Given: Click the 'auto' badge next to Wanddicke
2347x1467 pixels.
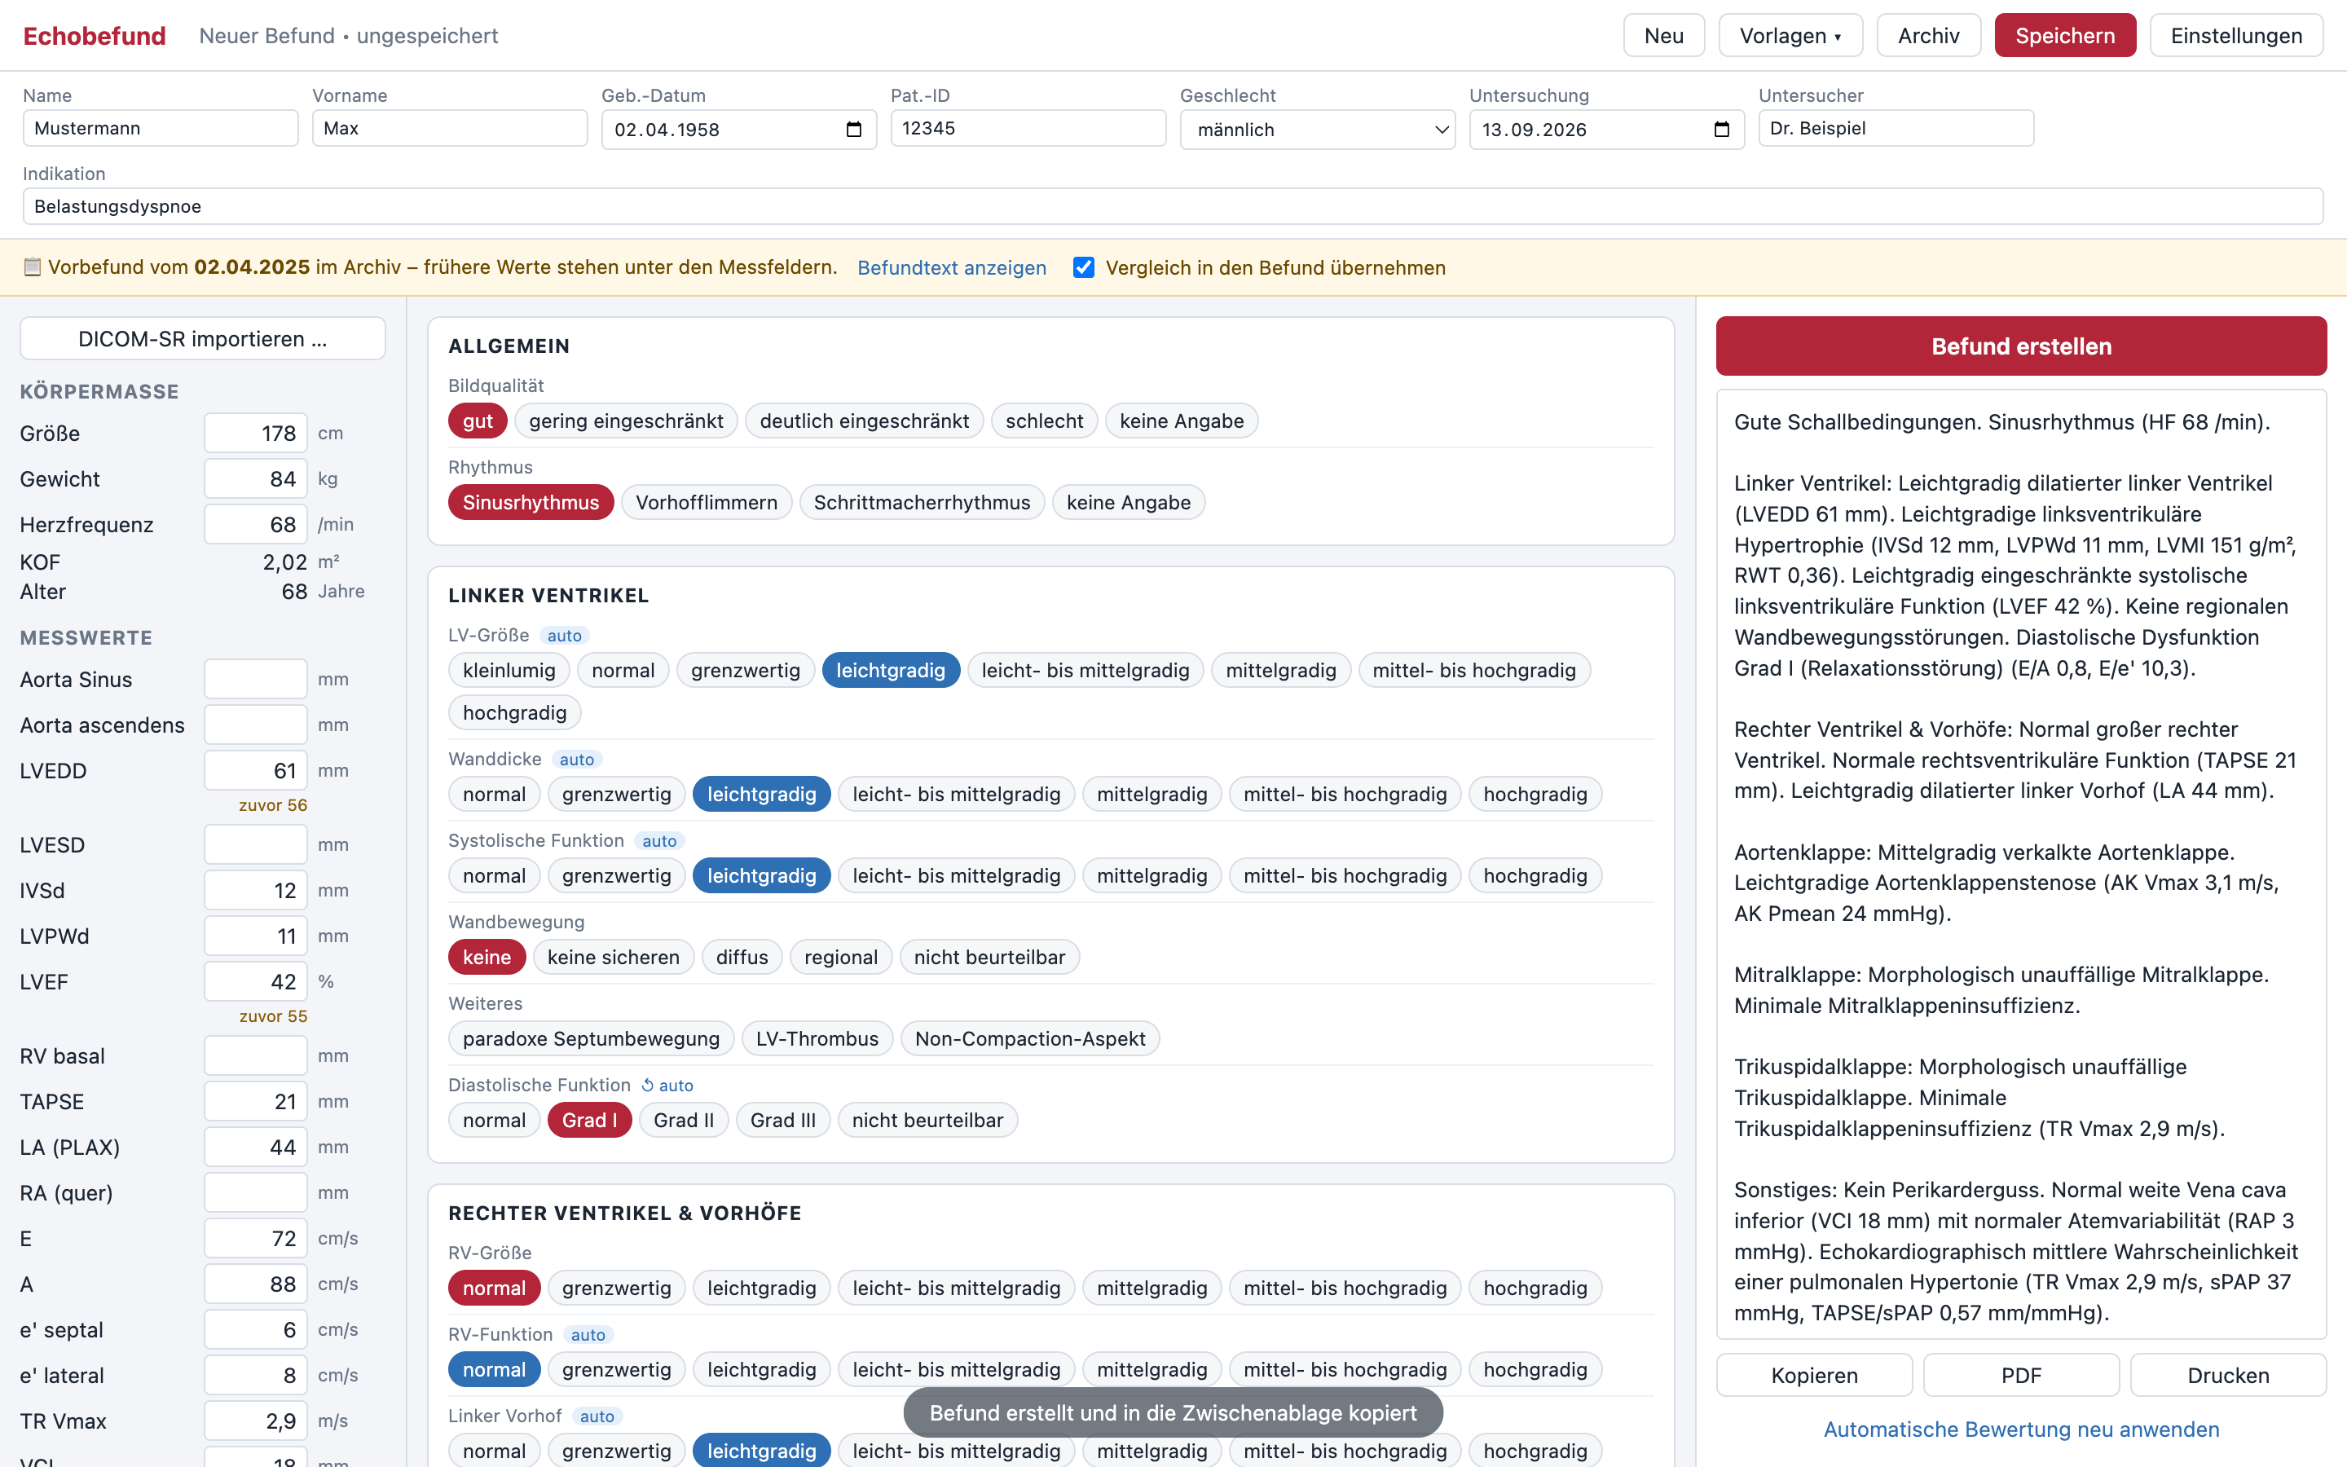Looking at the screenshot, I should click(576, 760).
